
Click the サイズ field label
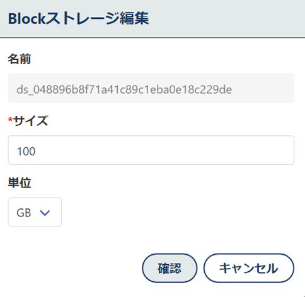[31, 121]
